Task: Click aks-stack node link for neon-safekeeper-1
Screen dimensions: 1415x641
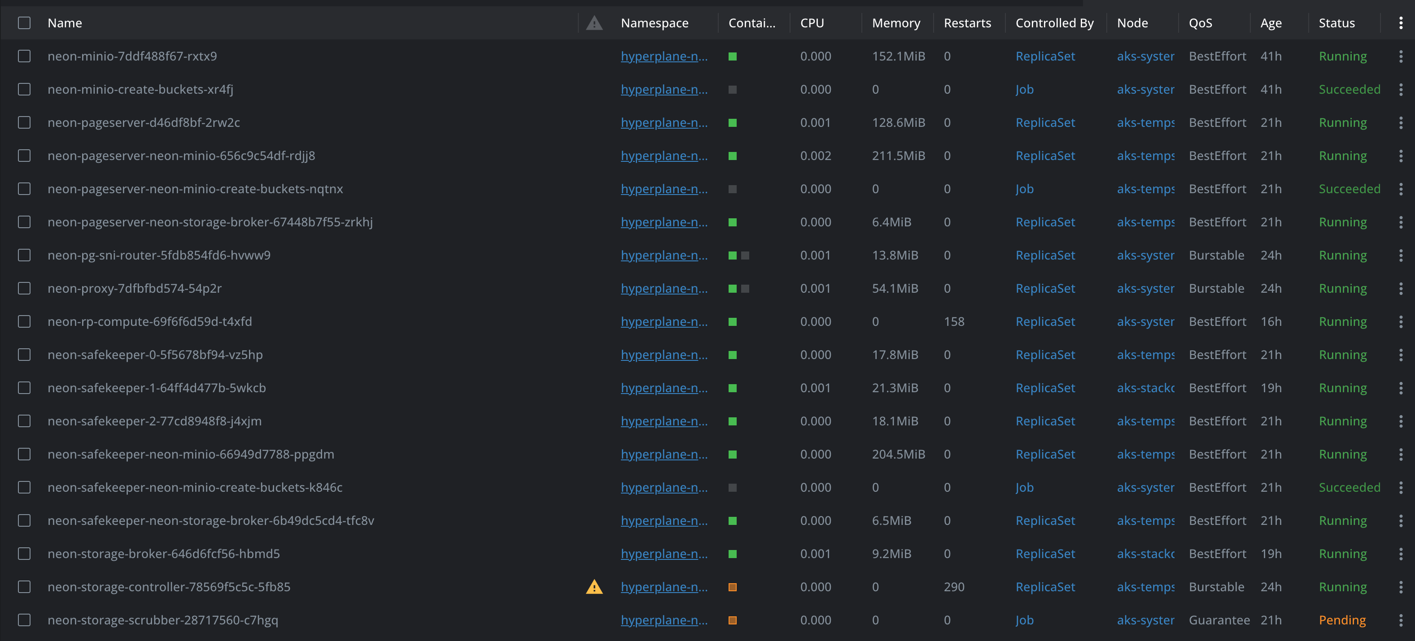Action: click(1145, 388)
